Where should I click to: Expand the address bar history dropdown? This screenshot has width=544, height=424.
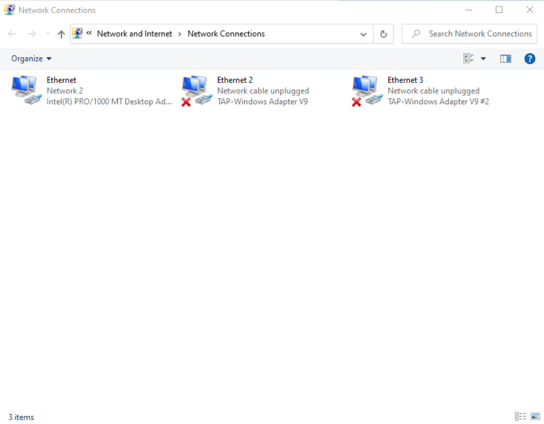pyautogui.click(x=363, y=34)
